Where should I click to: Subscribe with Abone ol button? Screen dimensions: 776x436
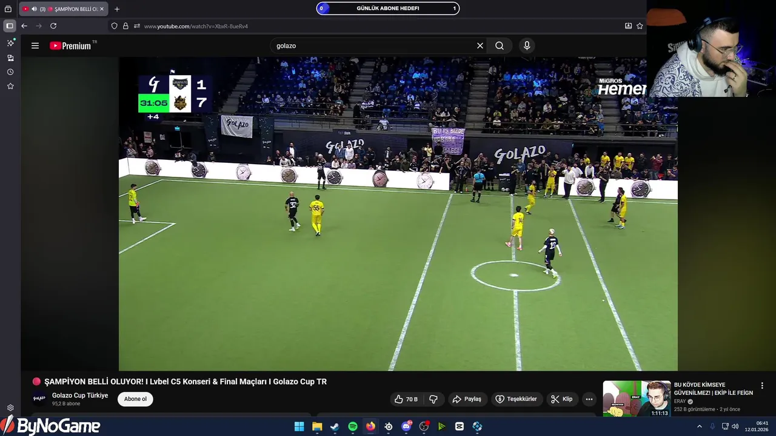(x=135, y=399)
